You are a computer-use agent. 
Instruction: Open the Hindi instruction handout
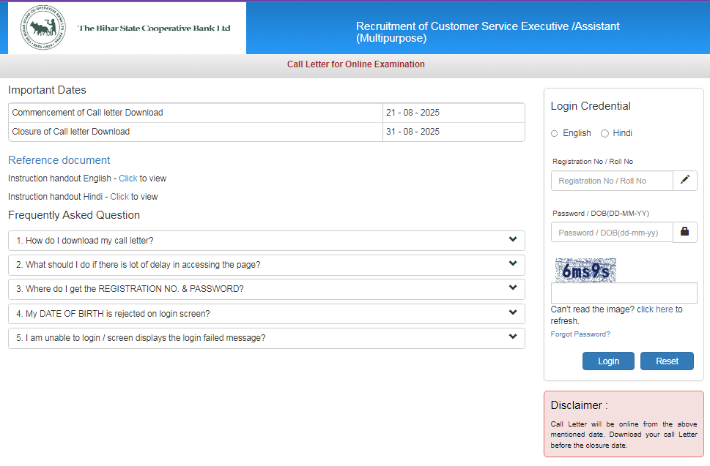[x=119, y=196]
